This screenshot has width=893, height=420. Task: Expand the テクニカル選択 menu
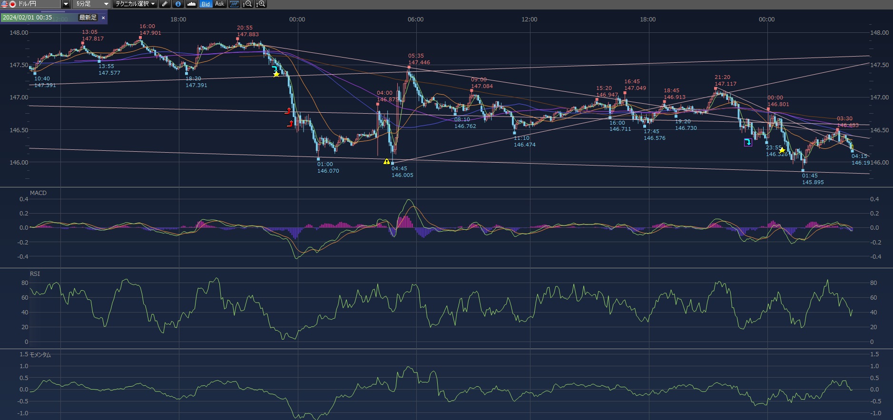(x=135, y=4)
